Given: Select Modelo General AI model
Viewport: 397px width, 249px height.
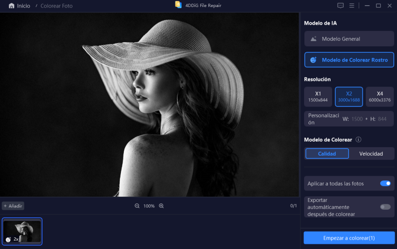Looking at the screenshot, I should 349,39.
